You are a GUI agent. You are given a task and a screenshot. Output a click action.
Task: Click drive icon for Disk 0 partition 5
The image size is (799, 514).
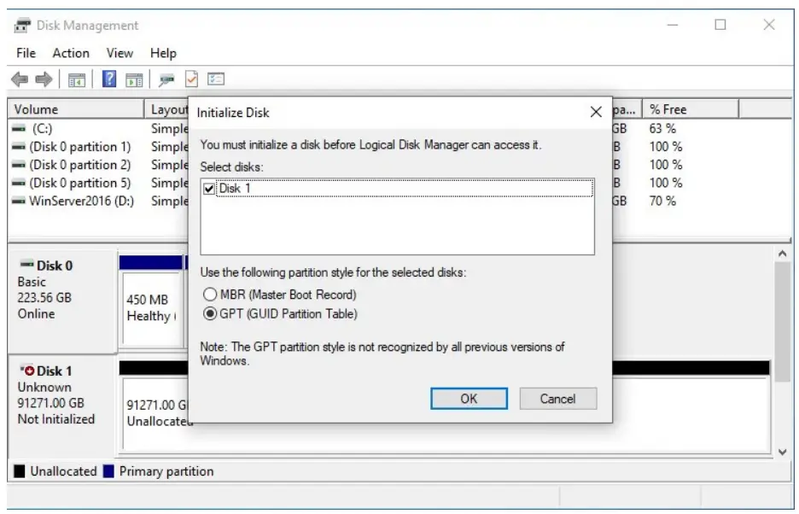point(18,183)
